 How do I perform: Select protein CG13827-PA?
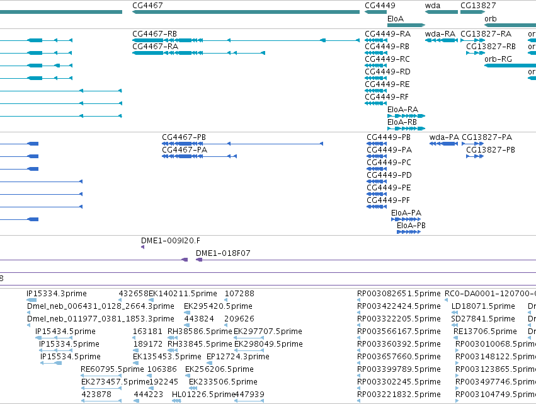pyautogui.click(x=473, y=144)
